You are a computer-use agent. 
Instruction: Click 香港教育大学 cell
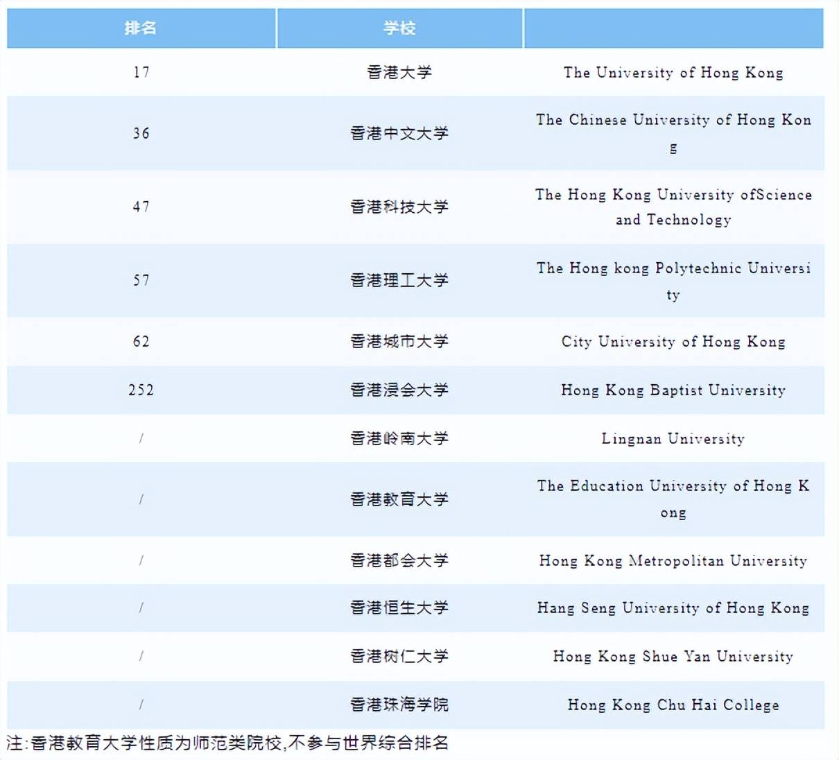[x=399, y=499]
